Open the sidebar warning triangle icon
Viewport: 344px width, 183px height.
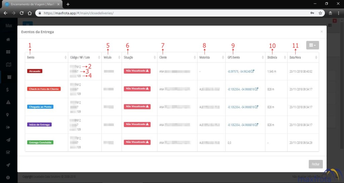(x=8, y=102)
